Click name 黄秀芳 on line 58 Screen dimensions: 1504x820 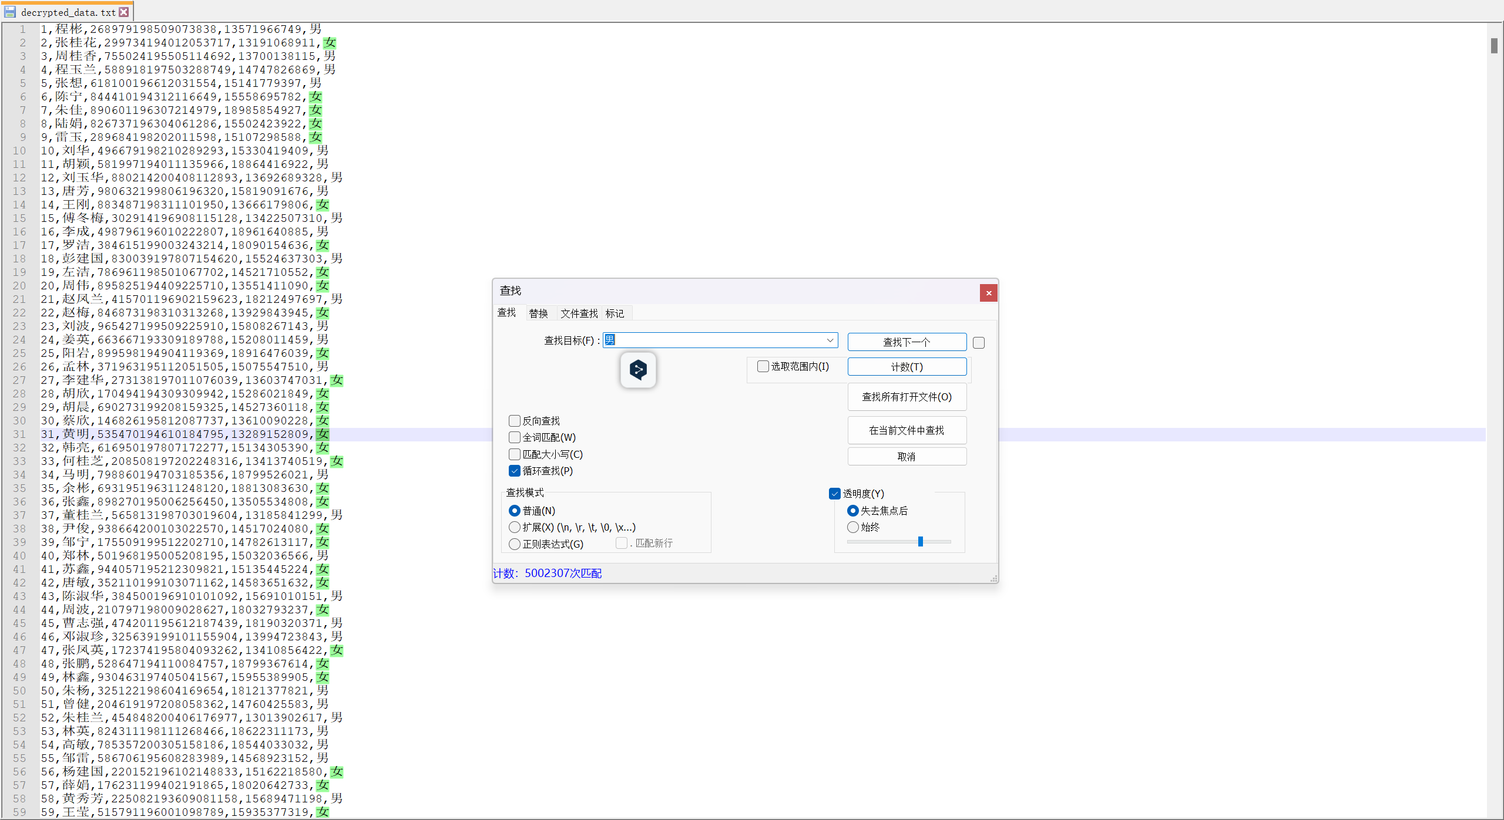[83, 798]
